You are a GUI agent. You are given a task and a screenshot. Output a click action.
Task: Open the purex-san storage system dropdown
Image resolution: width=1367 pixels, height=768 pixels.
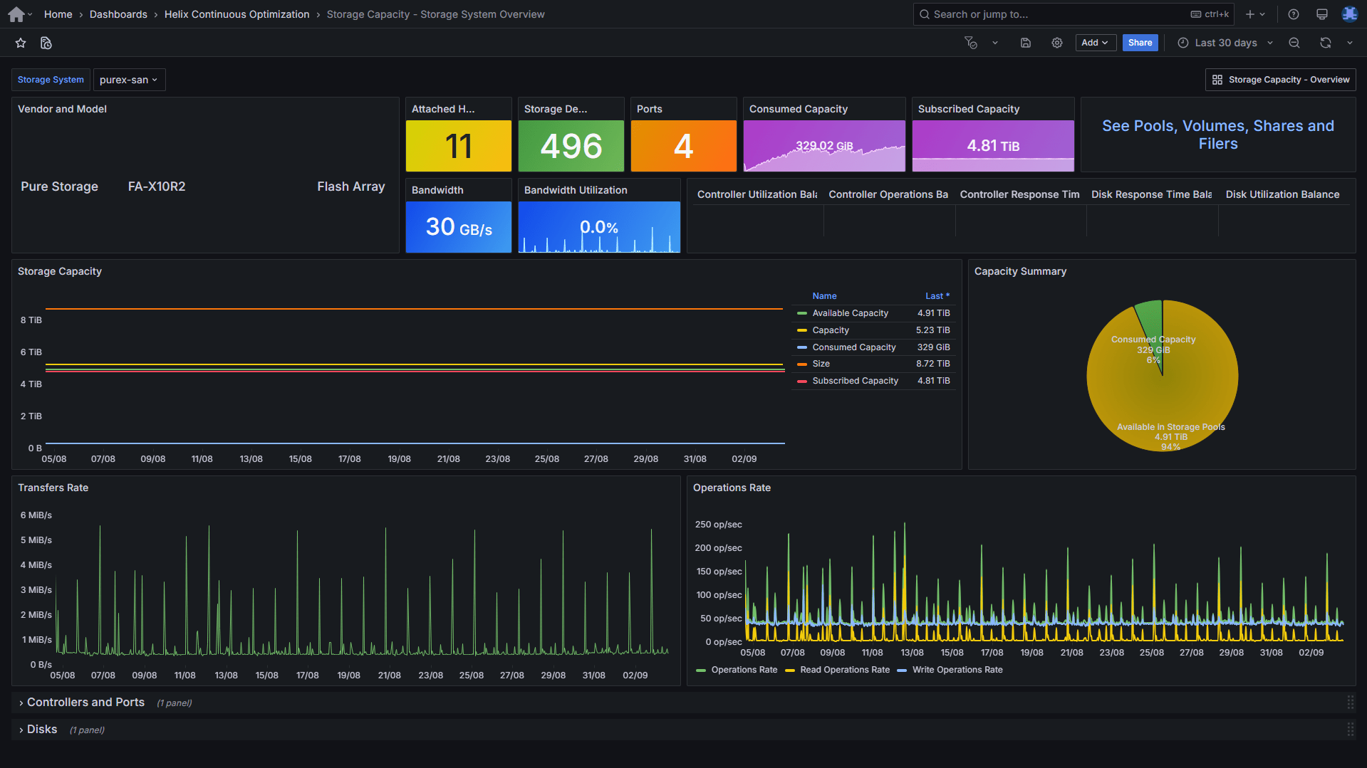(x=129, y=80)
